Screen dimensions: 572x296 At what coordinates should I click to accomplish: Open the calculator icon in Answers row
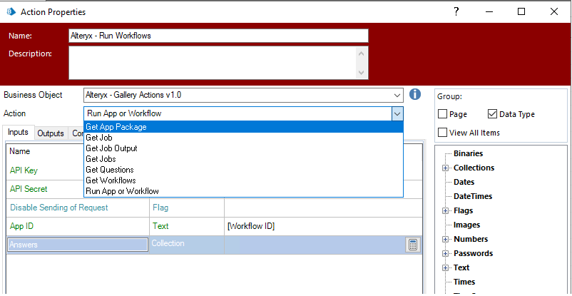(x=412, y=245)
